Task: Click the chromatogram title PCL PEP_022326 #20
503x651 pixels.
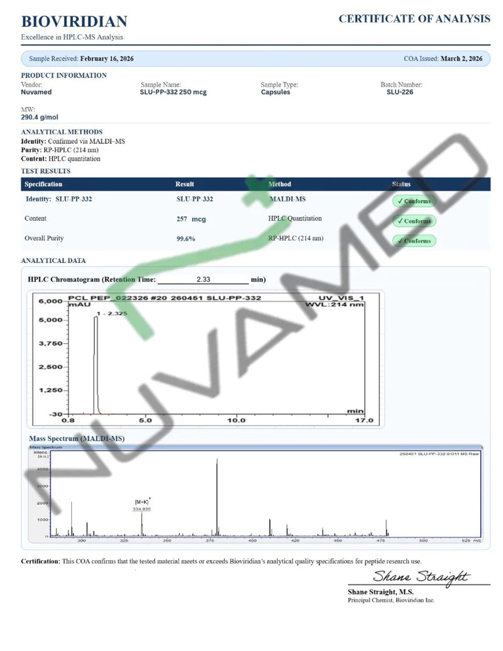Action: coord(165,298)
